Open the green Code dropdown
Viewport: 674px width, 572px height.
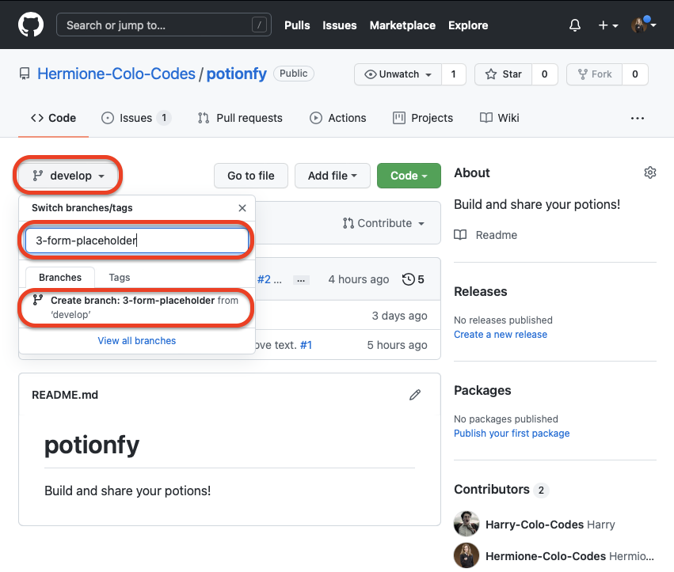(409, 176)
